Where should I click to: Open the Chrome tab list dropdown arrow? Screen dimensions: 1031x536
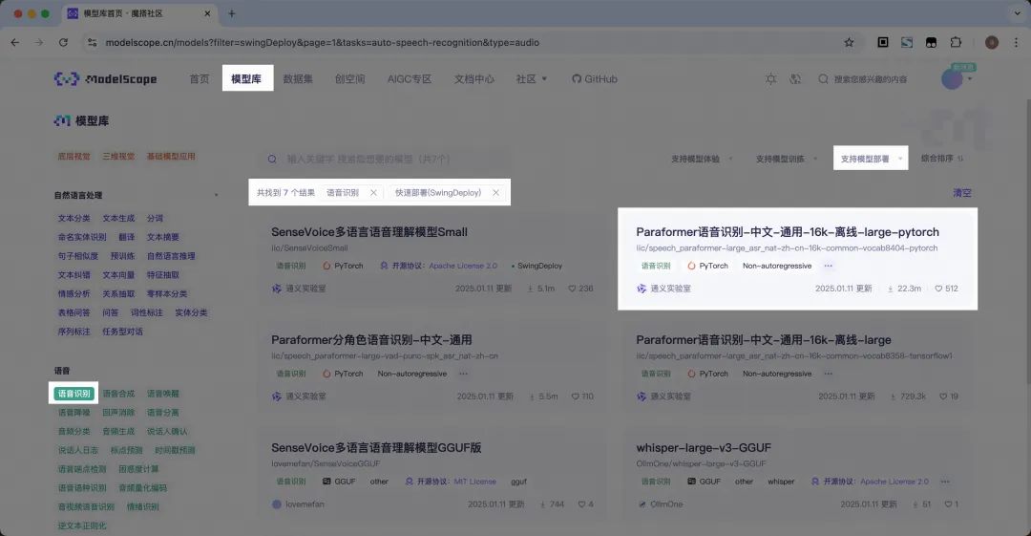1017,13
